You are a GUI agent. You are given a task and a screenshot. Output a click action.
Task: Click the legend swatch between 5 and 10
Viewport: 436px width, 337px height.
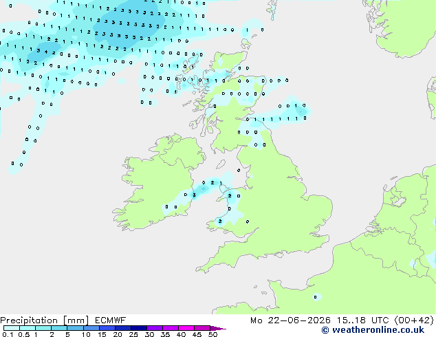75,328
